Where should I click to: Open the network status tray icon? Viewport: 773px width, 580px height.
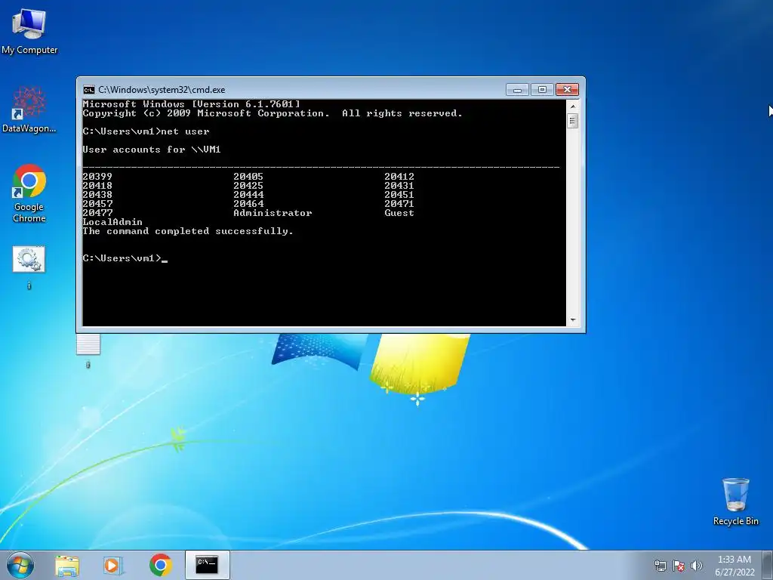pyautogui.click(x=660, y=566)
